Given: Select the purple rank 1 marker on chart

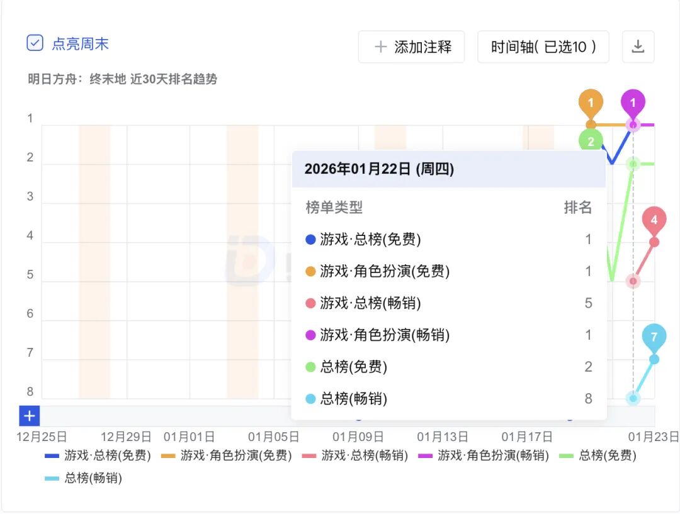Looking at the screenshot, I should 633,103.
